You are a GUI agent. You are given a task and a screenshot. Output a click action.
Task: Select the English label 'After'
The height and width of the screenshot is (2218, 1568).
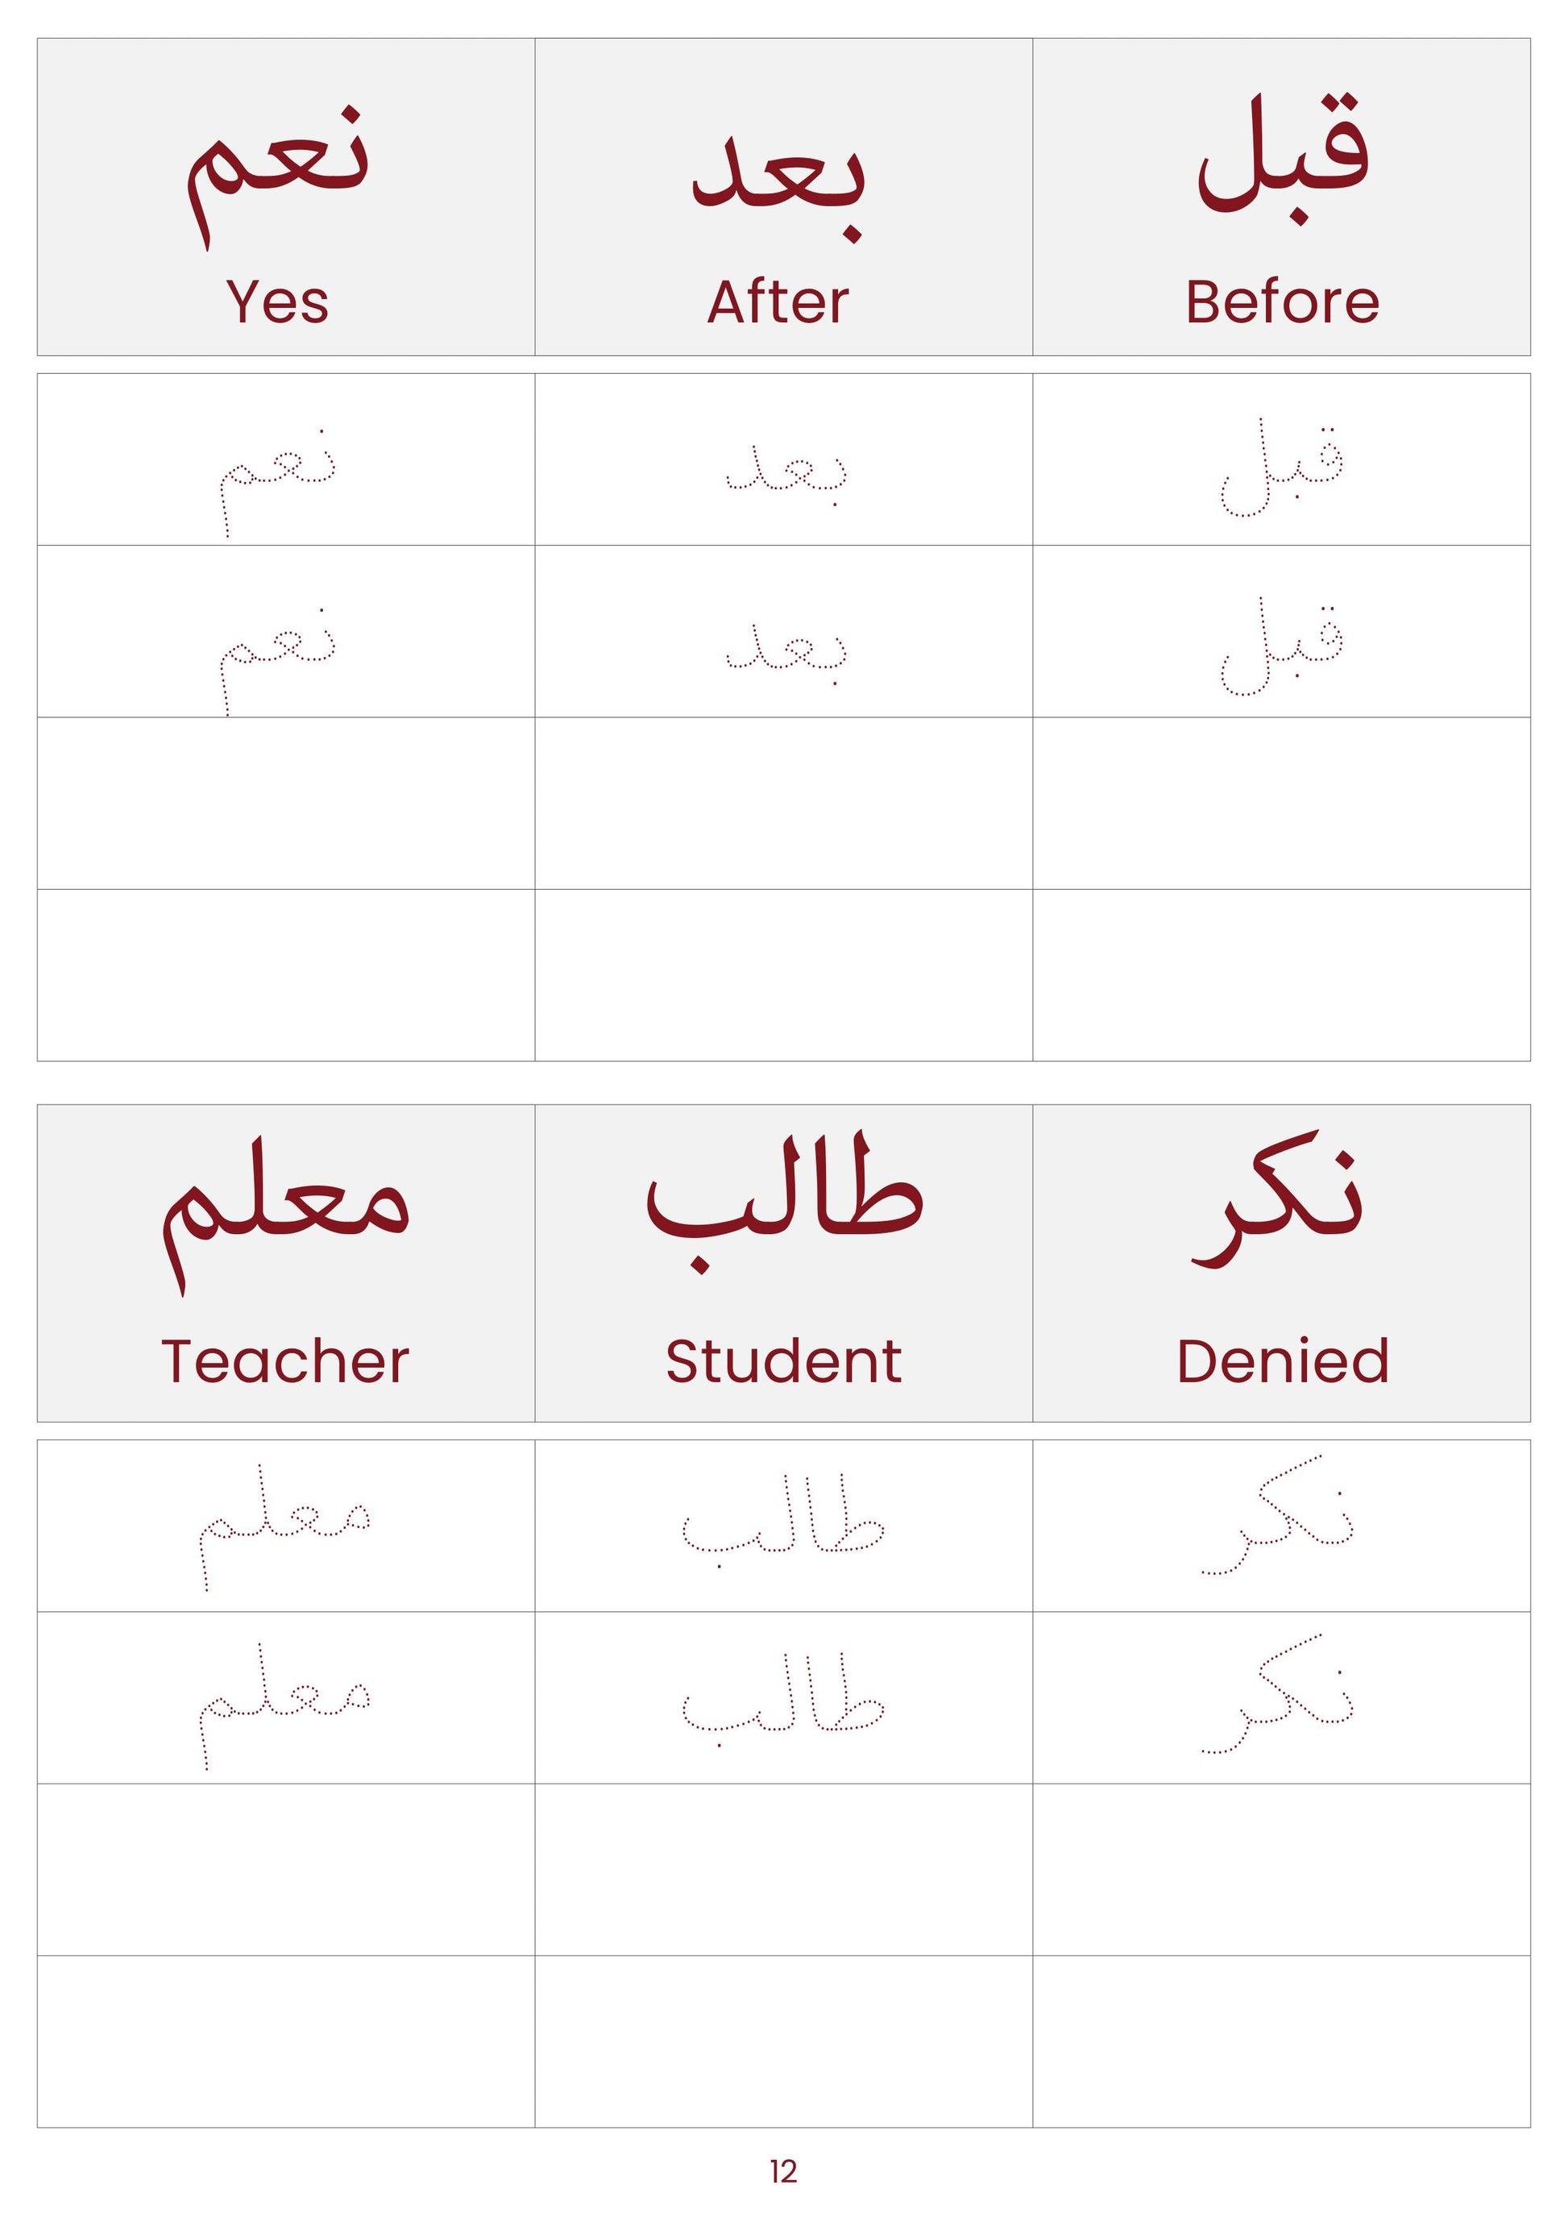pos(778,301)
